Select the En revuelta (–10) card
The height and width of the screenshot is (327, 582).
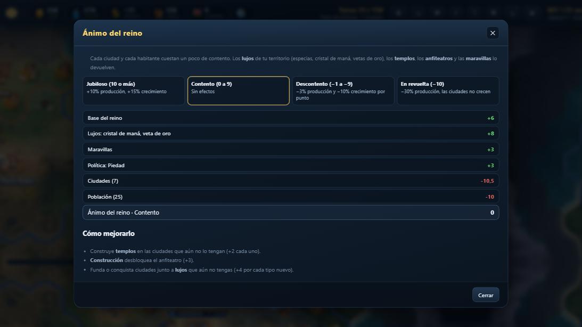click(448, 91)
